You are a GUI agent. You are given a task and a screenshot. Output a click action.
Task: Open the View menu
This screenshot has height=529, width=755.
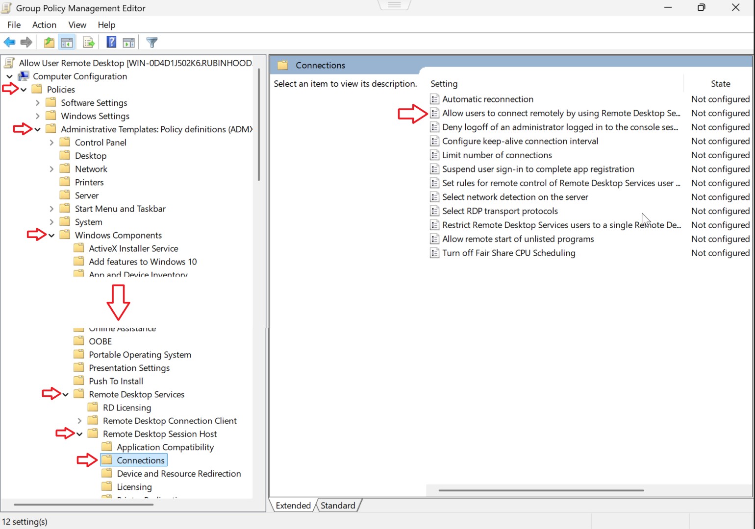[x=77, y=25]
